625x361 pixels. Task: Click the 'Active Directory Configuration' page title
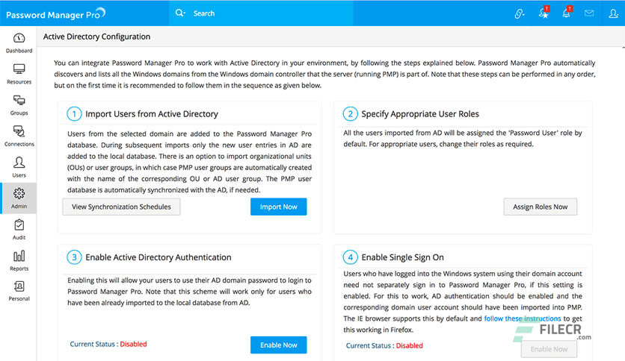[97, 37]
